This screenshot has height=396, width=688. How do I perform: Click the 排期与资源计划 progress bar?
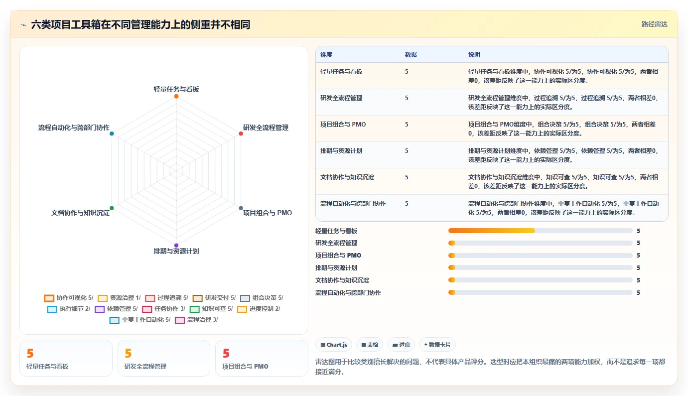[541, 268]
